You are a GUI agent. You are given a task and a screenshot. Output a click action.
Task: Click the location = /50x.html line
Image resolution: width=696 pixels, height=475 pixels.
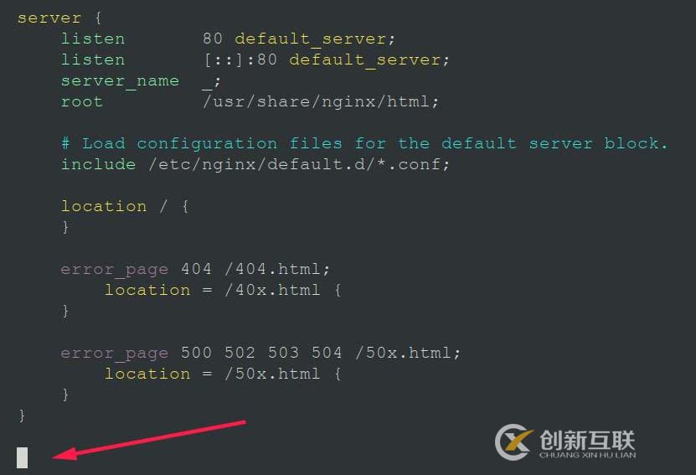[223, 374]
